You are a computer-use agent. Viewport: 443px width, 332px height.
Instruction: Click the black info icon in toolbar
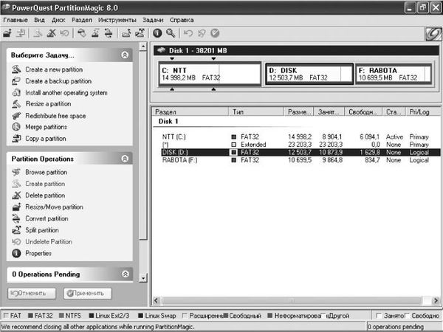tap(157, 33)
